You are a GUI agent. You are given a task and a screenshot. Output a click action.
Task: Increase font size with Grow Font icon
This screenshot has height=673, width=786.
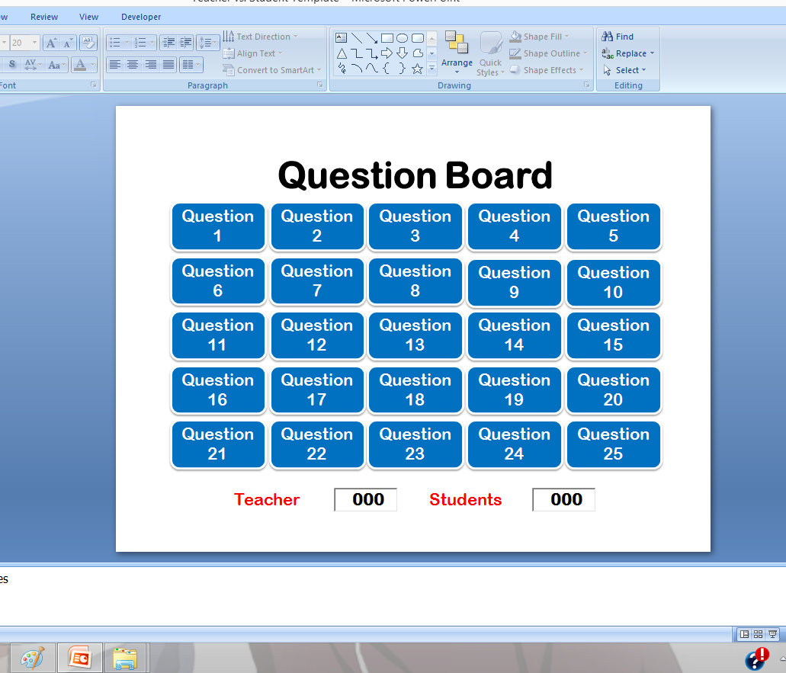51,43
